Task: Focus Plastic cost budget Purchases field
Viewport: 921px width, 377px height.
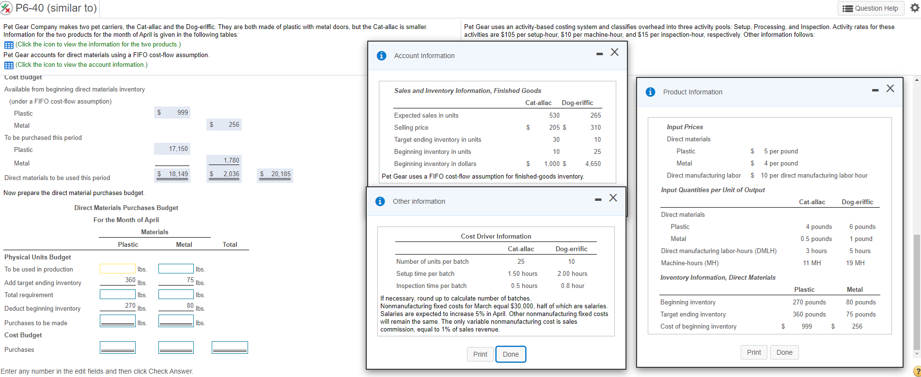Action: (118, 347)
